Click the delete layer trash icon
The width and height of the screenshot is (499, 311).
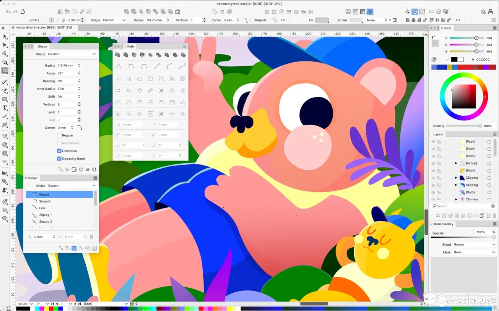click(x=494, y=215)
